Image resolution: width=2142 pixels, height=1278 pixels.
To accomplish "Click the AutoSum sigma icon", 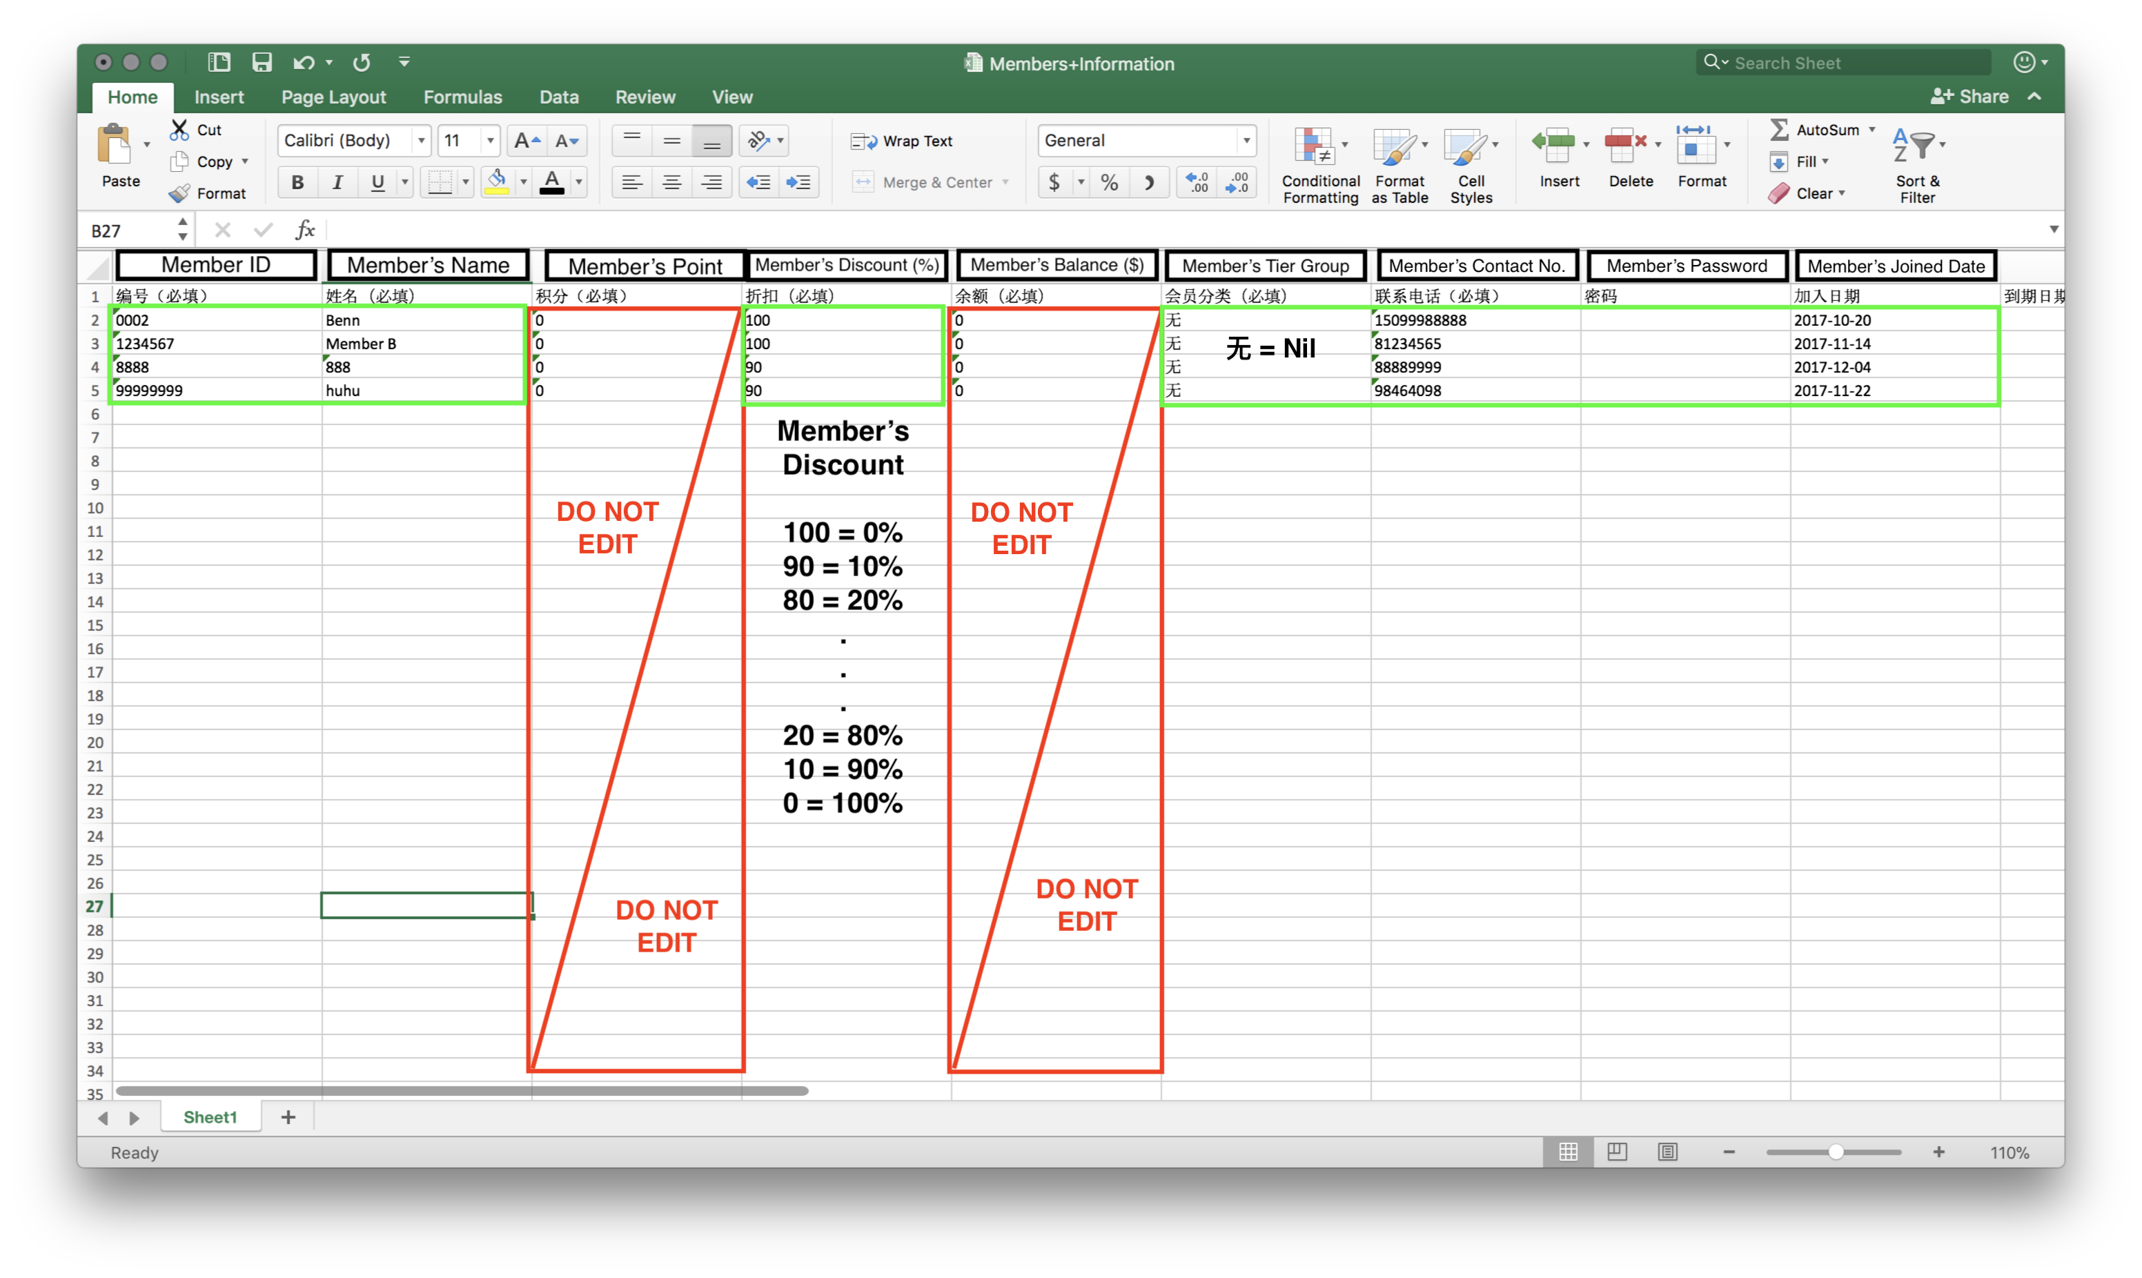I will pos(1779,130).
